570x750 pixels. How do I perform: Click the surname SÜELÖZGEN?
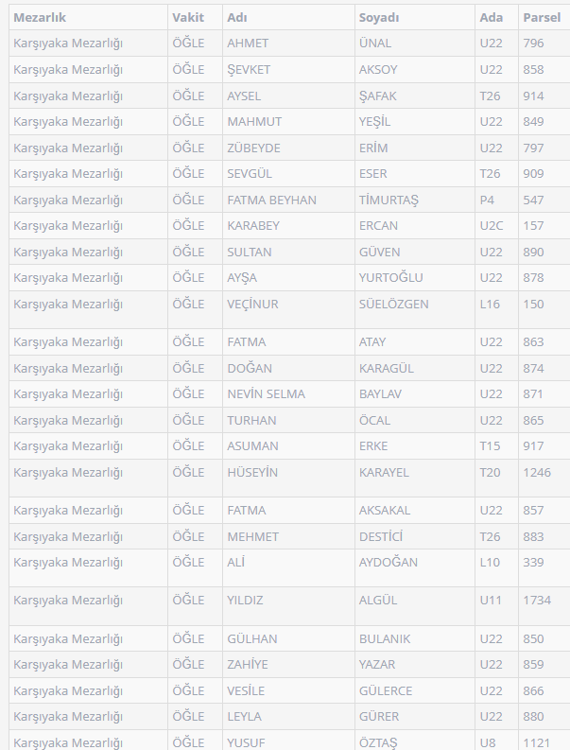pyautogui.click(x=393, y=305)
